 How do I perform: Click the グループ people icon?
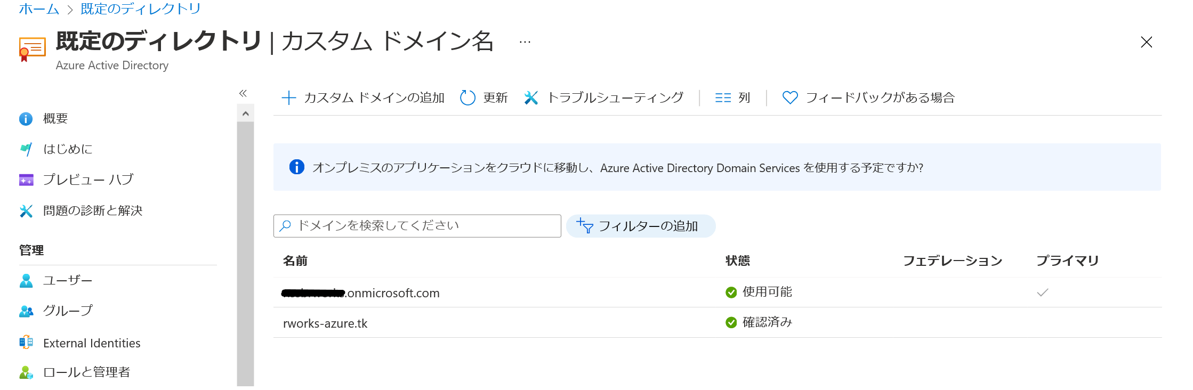[x=26, y=311]
